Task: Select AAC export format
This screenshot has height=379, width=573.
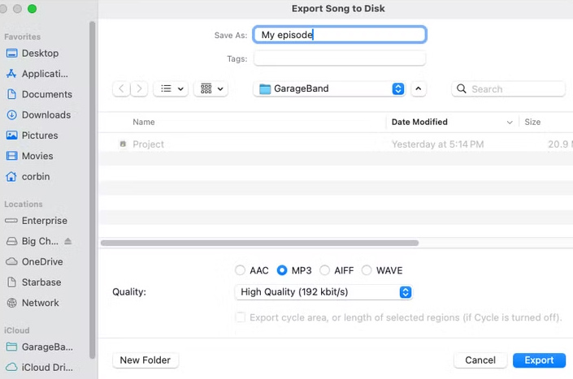Action: click(240, 270)
